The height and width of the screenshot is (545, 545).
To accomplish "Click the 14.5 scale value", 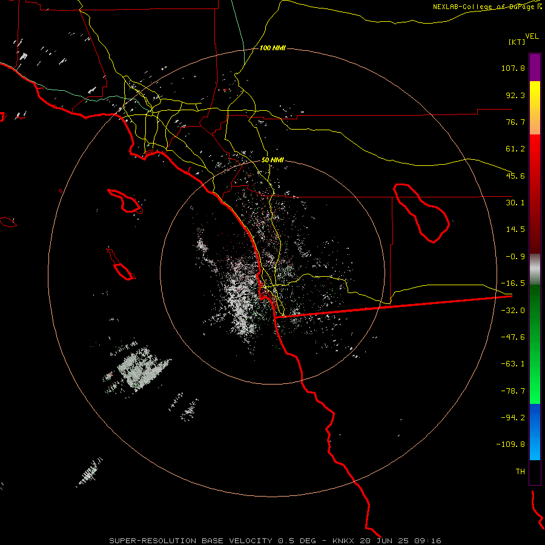I will point(515,230).
